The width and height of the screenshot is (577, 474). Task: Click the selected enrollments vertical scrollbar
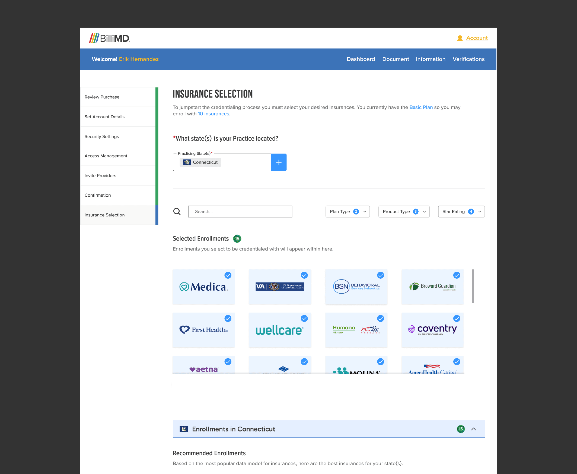(x=473, y=286)
